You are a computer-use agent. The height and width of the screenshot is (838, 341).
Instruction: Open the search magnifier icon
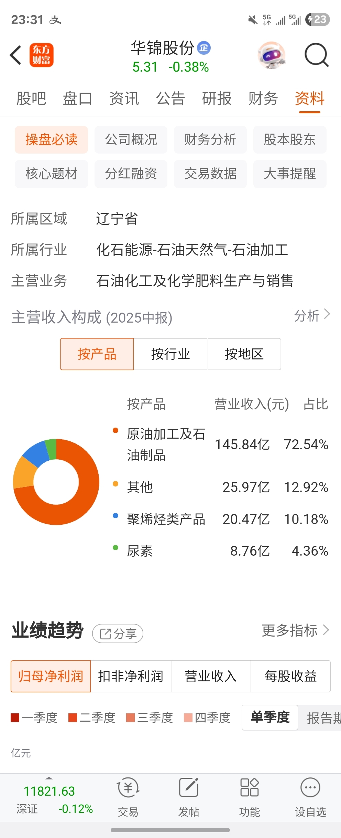317,55
